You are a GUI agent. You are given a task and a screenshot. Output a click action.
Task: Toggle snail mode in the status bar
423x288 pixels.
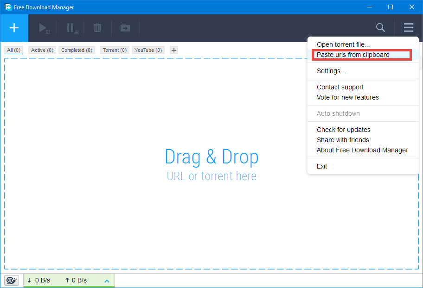pyautogui.click(x=11, y=281)
